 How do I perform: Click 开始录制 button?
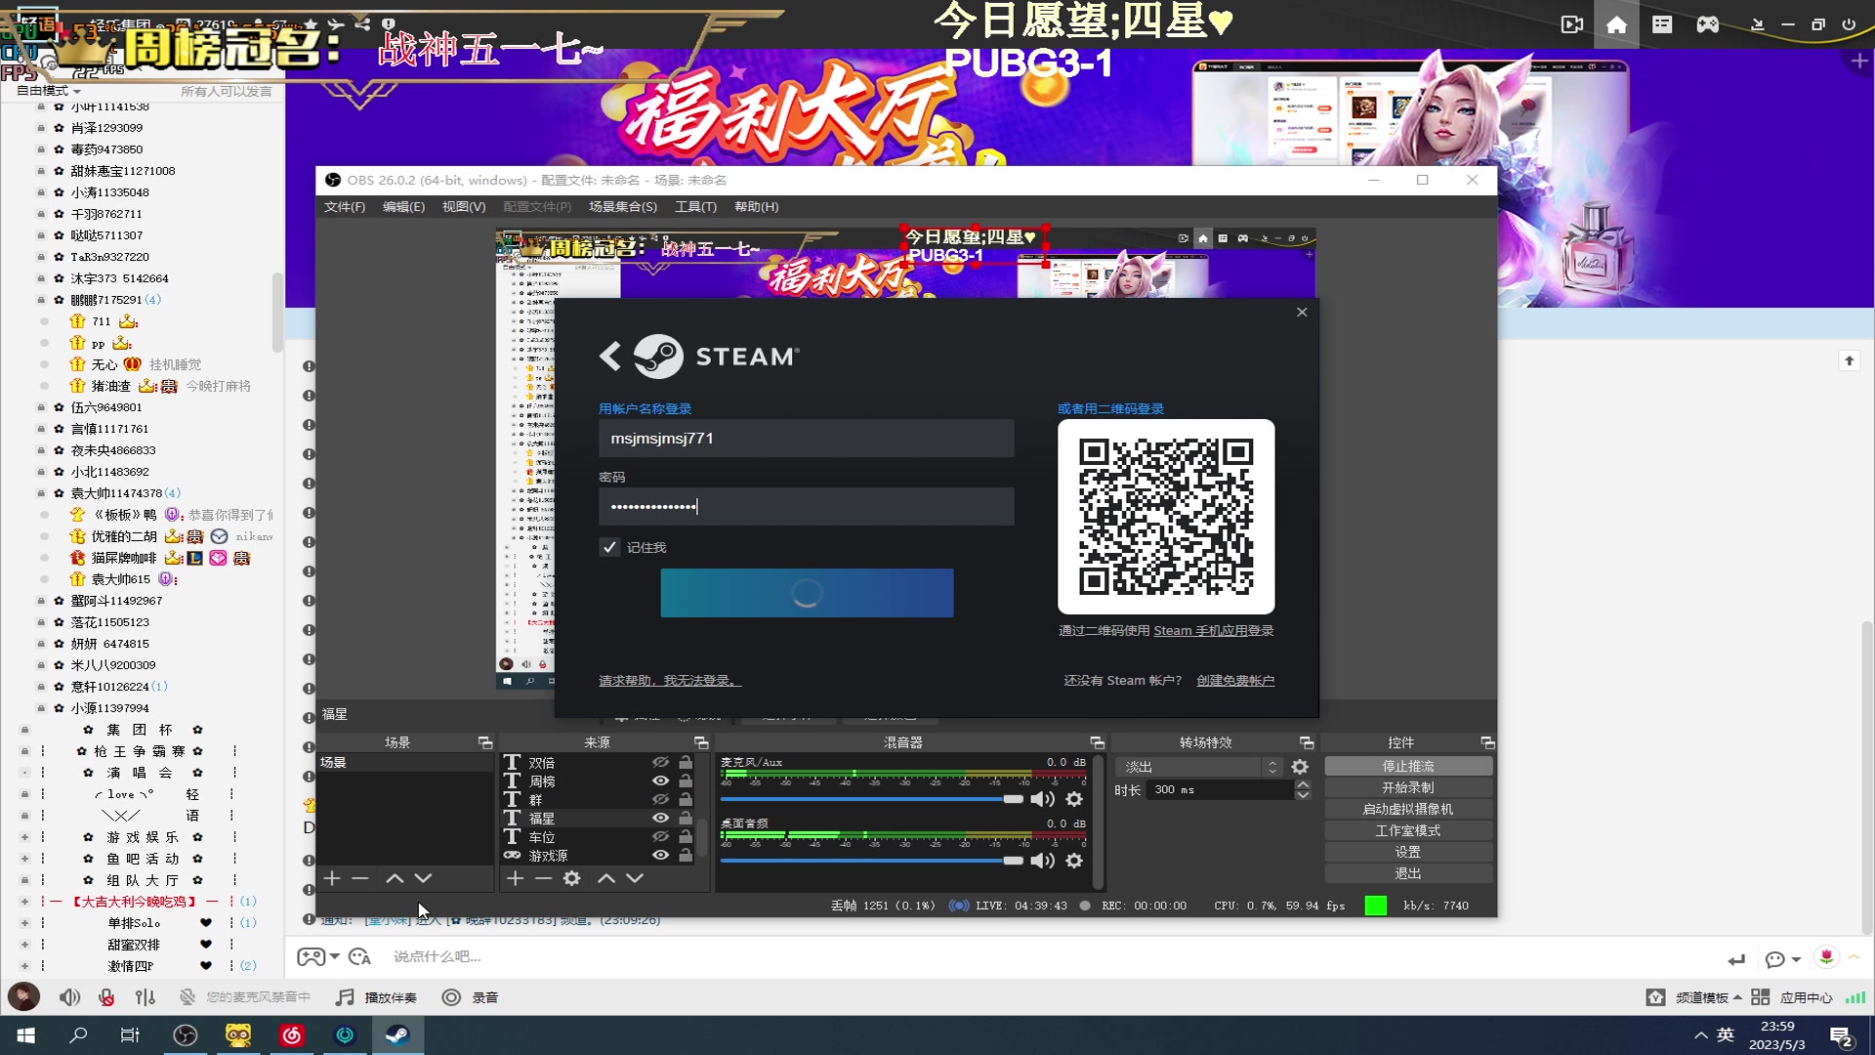pyautogui.click(x=1408, y=788)
